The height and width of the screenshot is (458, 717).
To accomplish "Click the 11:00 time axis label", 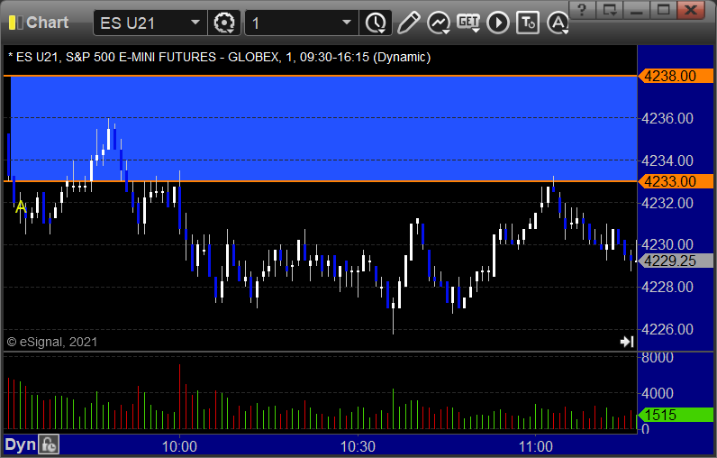I will point(535,446).
